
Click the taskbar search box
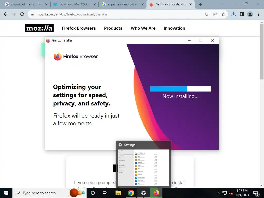[x=49, y=193]
